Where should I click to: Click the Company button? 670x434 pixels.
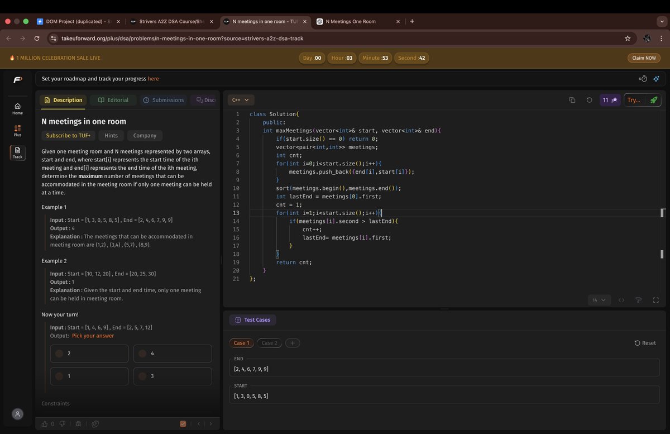click(x=145, y=136)
